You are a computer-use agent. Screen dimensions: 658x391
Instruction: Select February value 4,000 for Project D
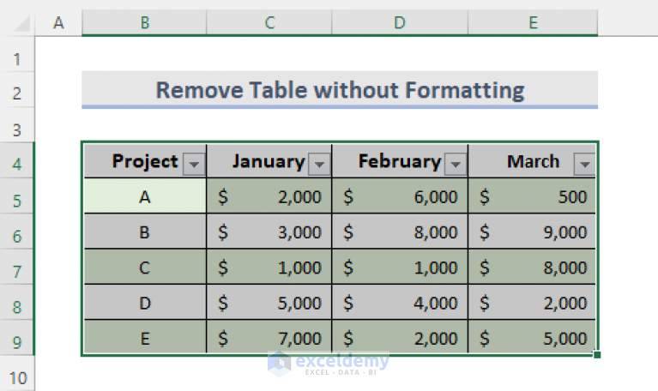[400, 303]
